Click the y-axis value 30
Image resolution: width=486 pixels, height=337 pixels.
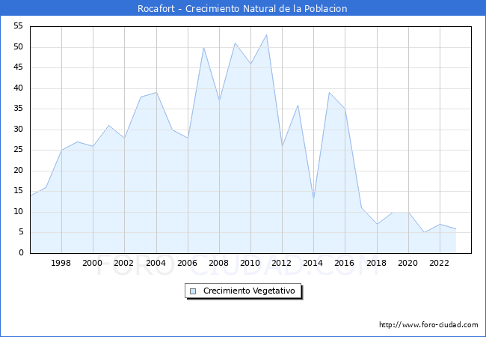click(x=18, y=130)
